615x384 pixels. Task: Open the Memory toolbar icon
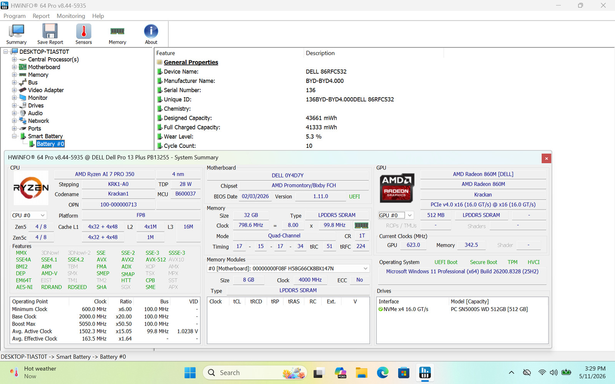click(117, 34)
